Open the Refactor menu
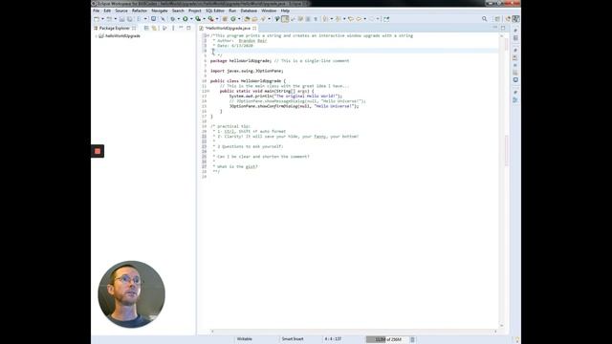The width and height of the screenshot is (612, 344). pyautogui.click(x=140, y=11)
